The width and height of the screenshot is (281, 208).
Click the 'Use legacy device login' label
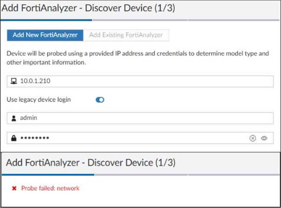pos(39,100)
